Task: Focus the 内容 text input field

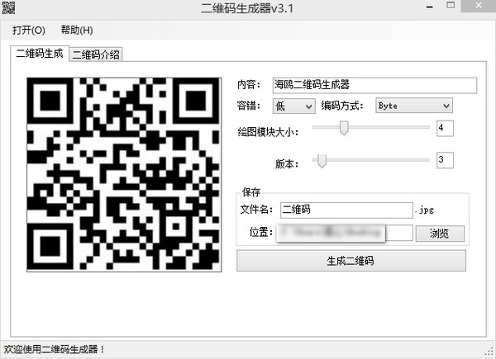Action: 374,85
